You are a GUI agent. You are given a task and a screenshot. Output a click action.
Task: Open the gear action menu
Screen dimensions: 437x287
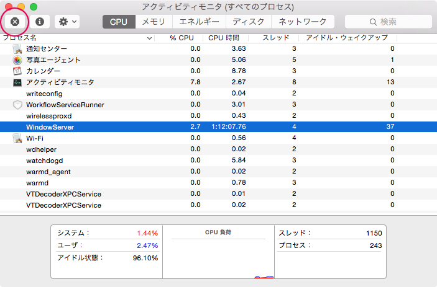[67, 22]
